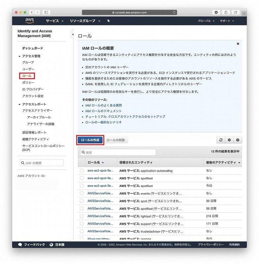Open help question mark icon
Screen dimensions: 259x264
pyautogui.click(x=238, y=140)
